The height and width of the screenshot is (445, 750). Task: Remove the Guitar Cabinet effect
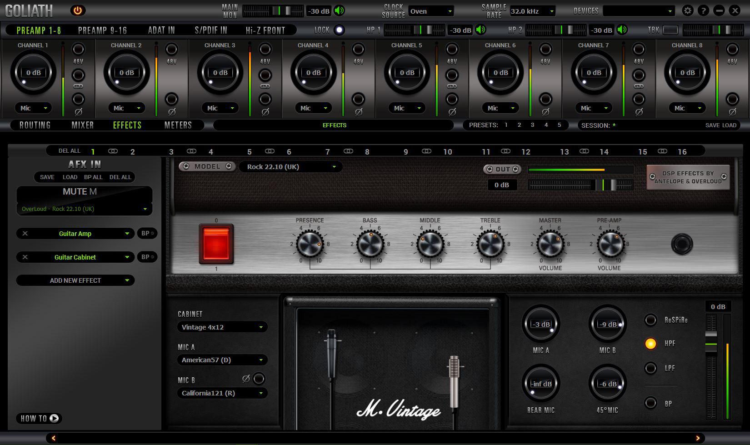25,257
